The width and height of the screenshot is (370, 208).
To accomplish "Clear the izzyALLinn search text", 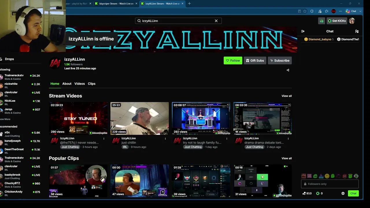I will pos(216,21).
